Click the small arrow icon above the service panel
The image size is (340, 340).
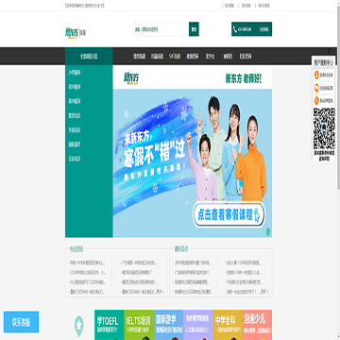330,51
